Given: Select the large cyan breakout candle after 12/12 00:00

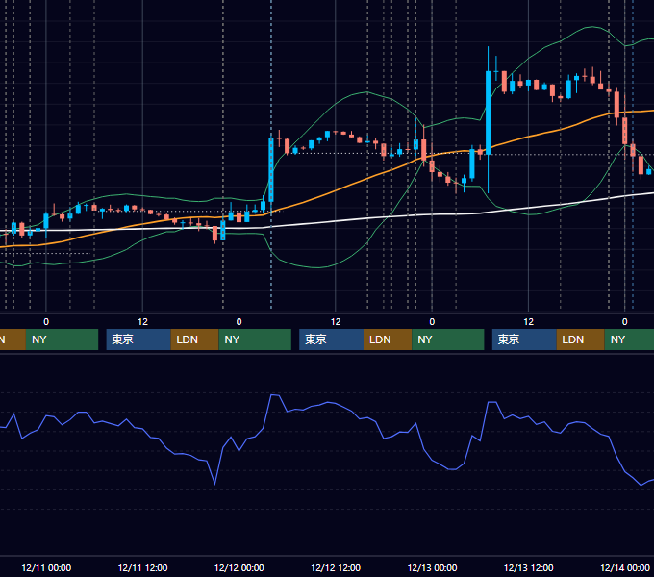Looking at the screenshot, I should point(271,170).
